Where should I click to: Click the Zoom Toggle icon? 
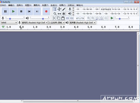(x=106, y=18)
